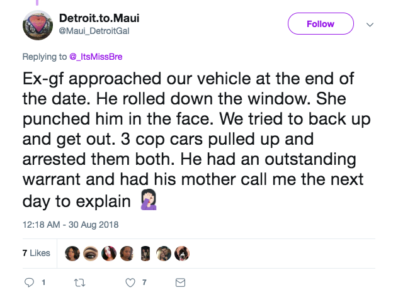This screenshot has width=398, height=302.
Task: Click the last liker's avatar in the row
Action: point(181,253)
